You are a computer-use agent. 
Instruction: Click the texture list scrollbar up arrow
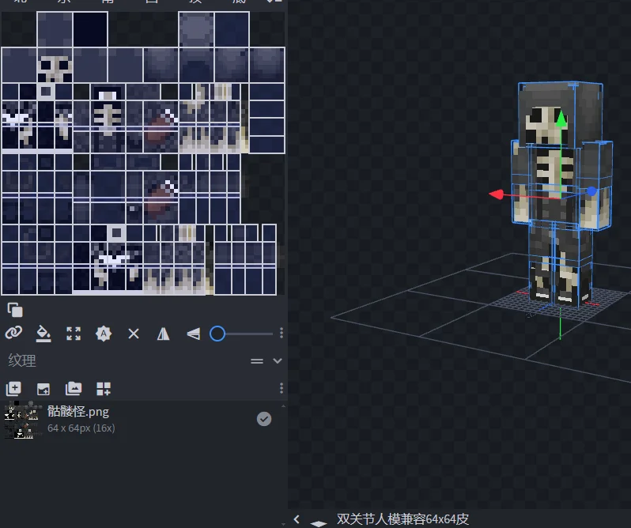point(283,406)
